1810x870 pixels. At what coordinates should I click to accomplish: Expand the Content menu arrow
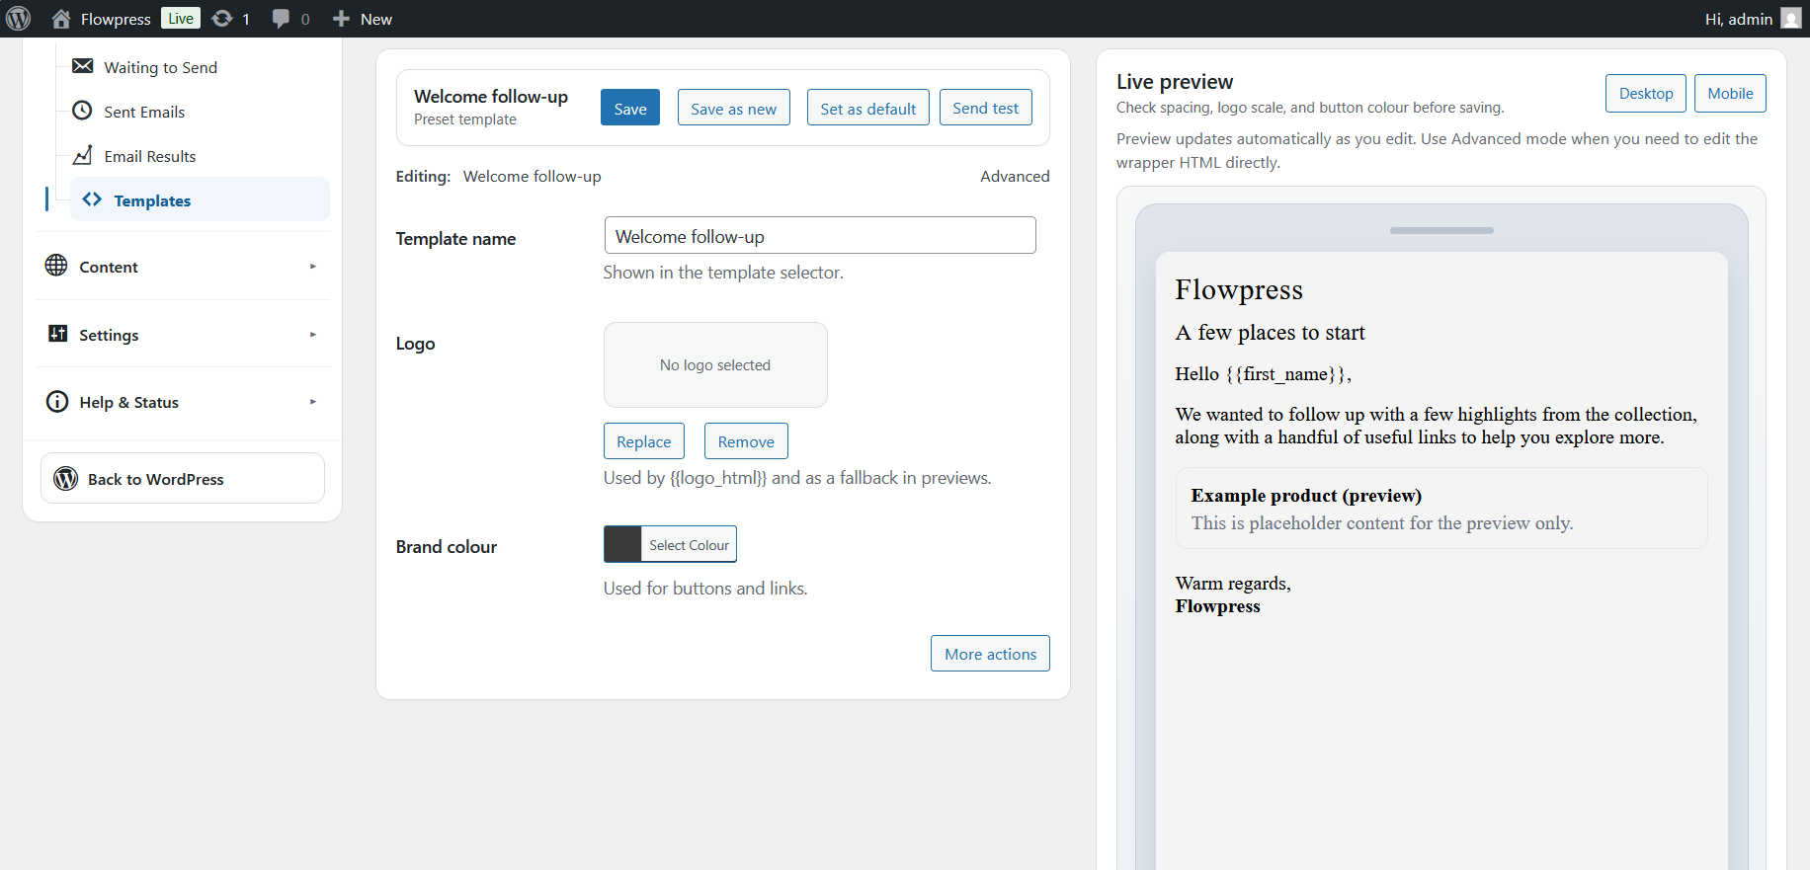tap(313, 267)
